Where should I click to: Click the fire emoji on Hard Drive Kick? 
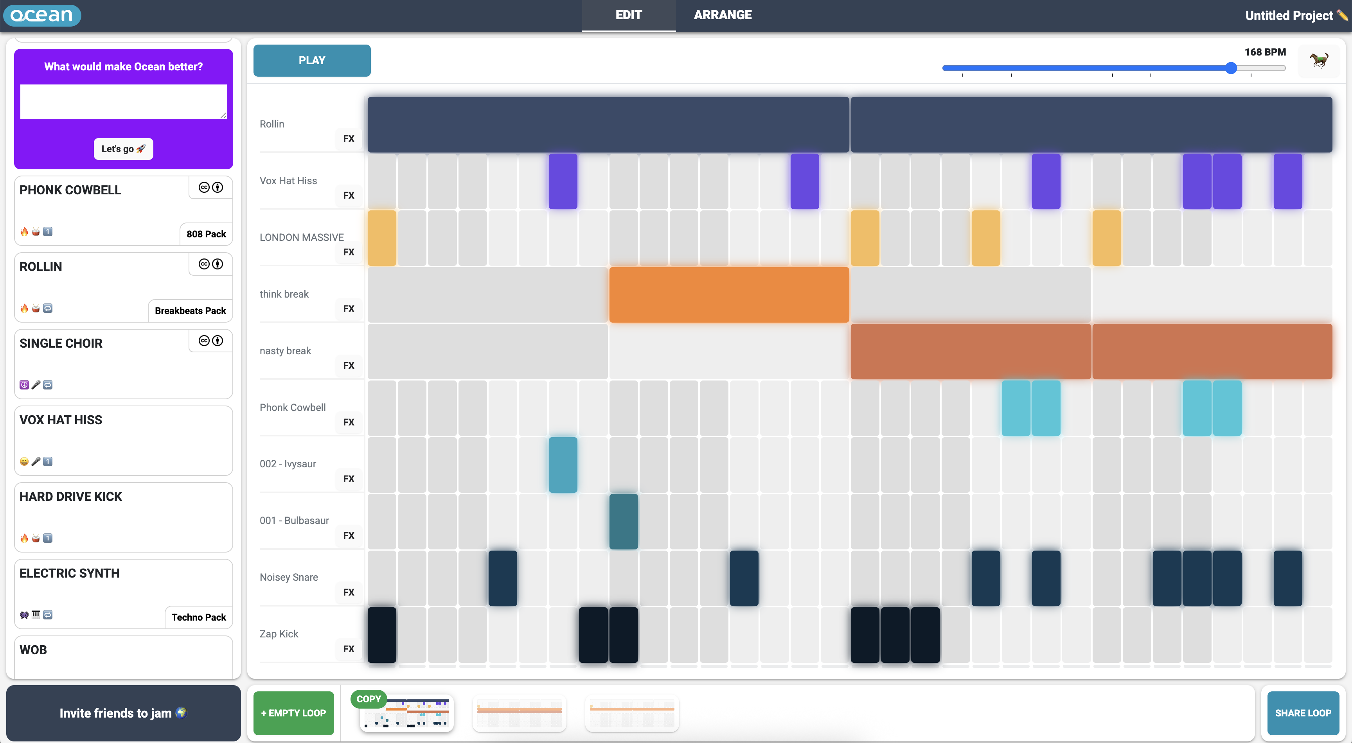coord(24,538)
